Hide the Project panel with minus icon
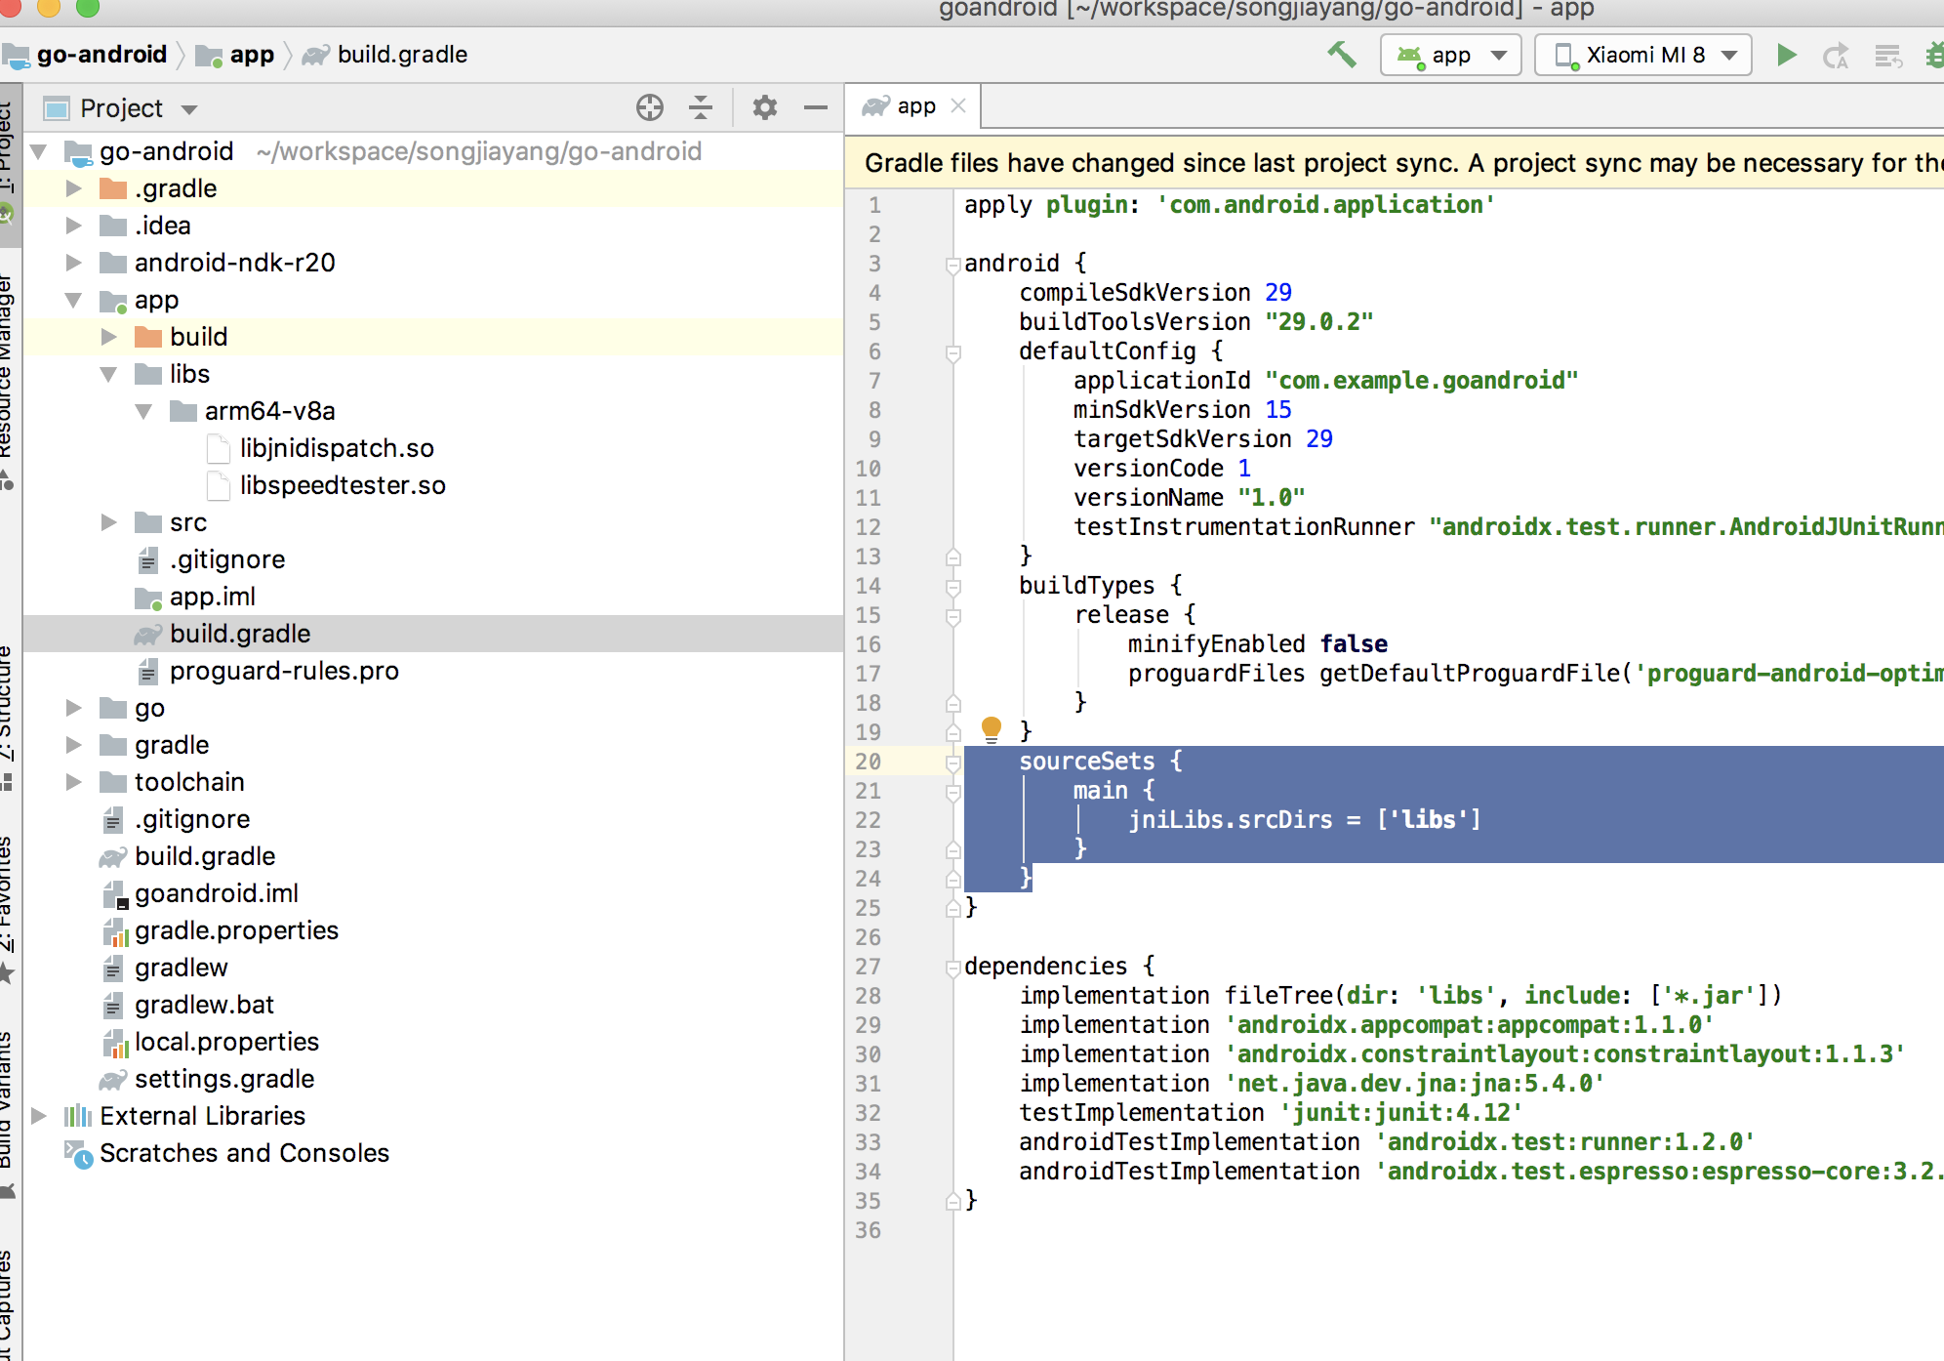The width and height of the screenshot is (1944, 1361). click(816, 107)
